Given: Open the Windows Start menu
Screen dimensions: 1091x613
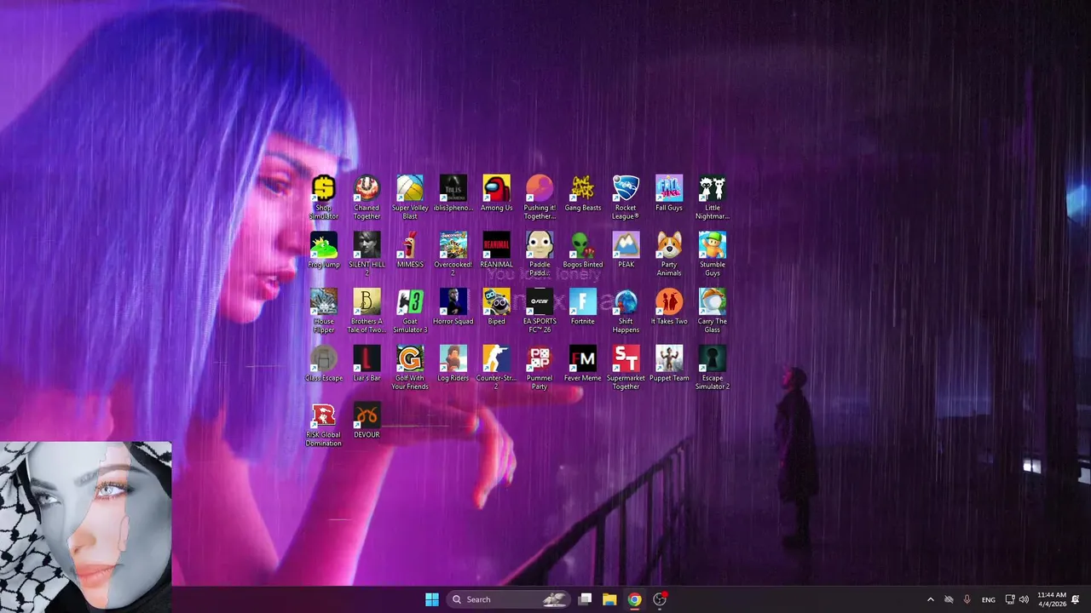Looking at the screenshot, I should point(432,599).
